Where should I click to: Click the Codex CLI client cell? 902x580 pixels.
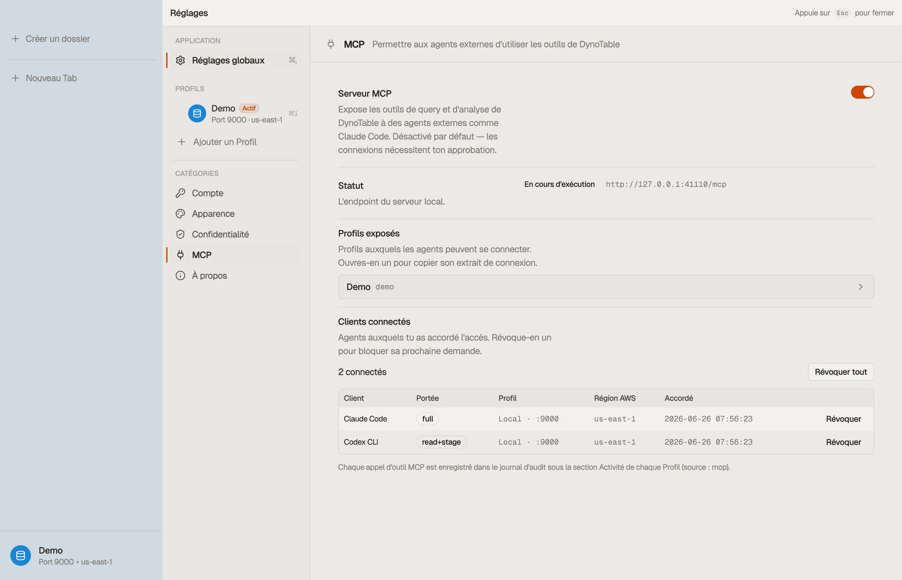pyautogui.click(x=361, y=442)
